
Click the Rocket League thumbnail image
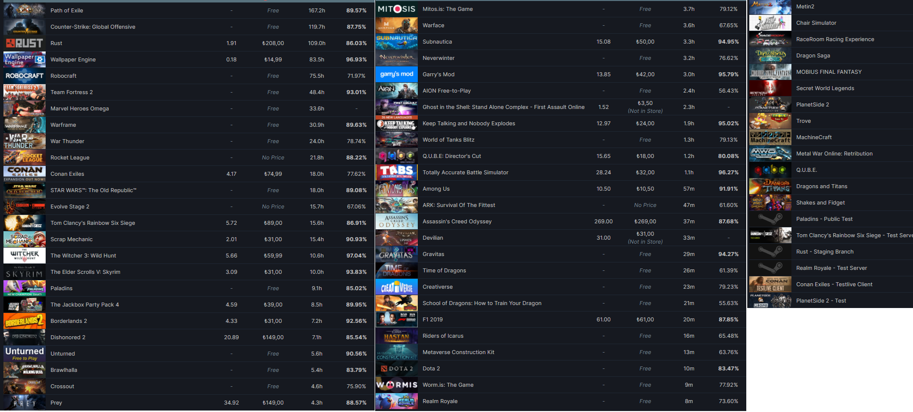(24, 157)
